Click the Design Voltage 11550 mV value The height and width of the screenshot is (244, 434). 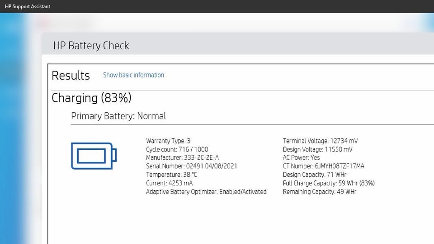[317, 149]
